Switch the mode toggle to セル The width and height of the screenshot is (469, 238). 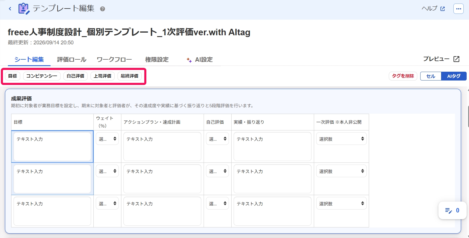pos(431,76)
